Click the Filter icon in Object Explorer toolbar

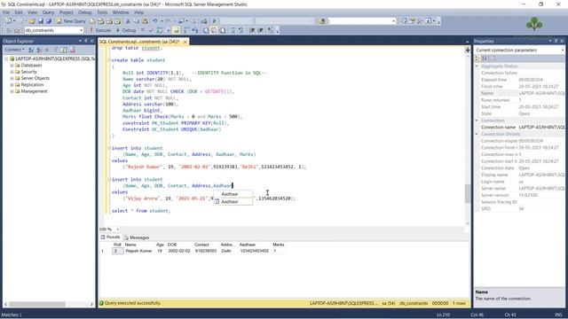coord(55,50)
